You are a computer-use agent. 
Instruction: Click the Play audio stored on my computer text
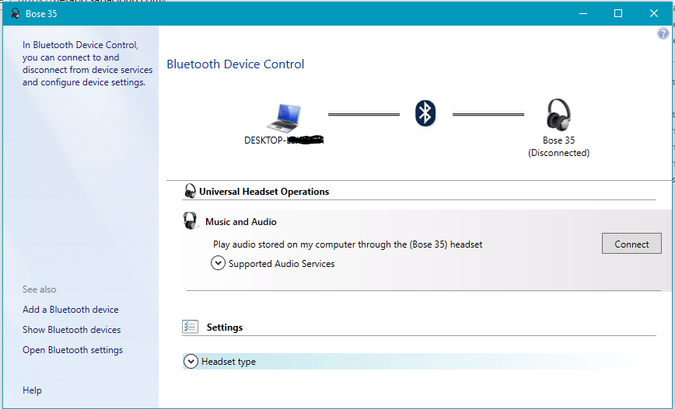[x=348, y=244]
